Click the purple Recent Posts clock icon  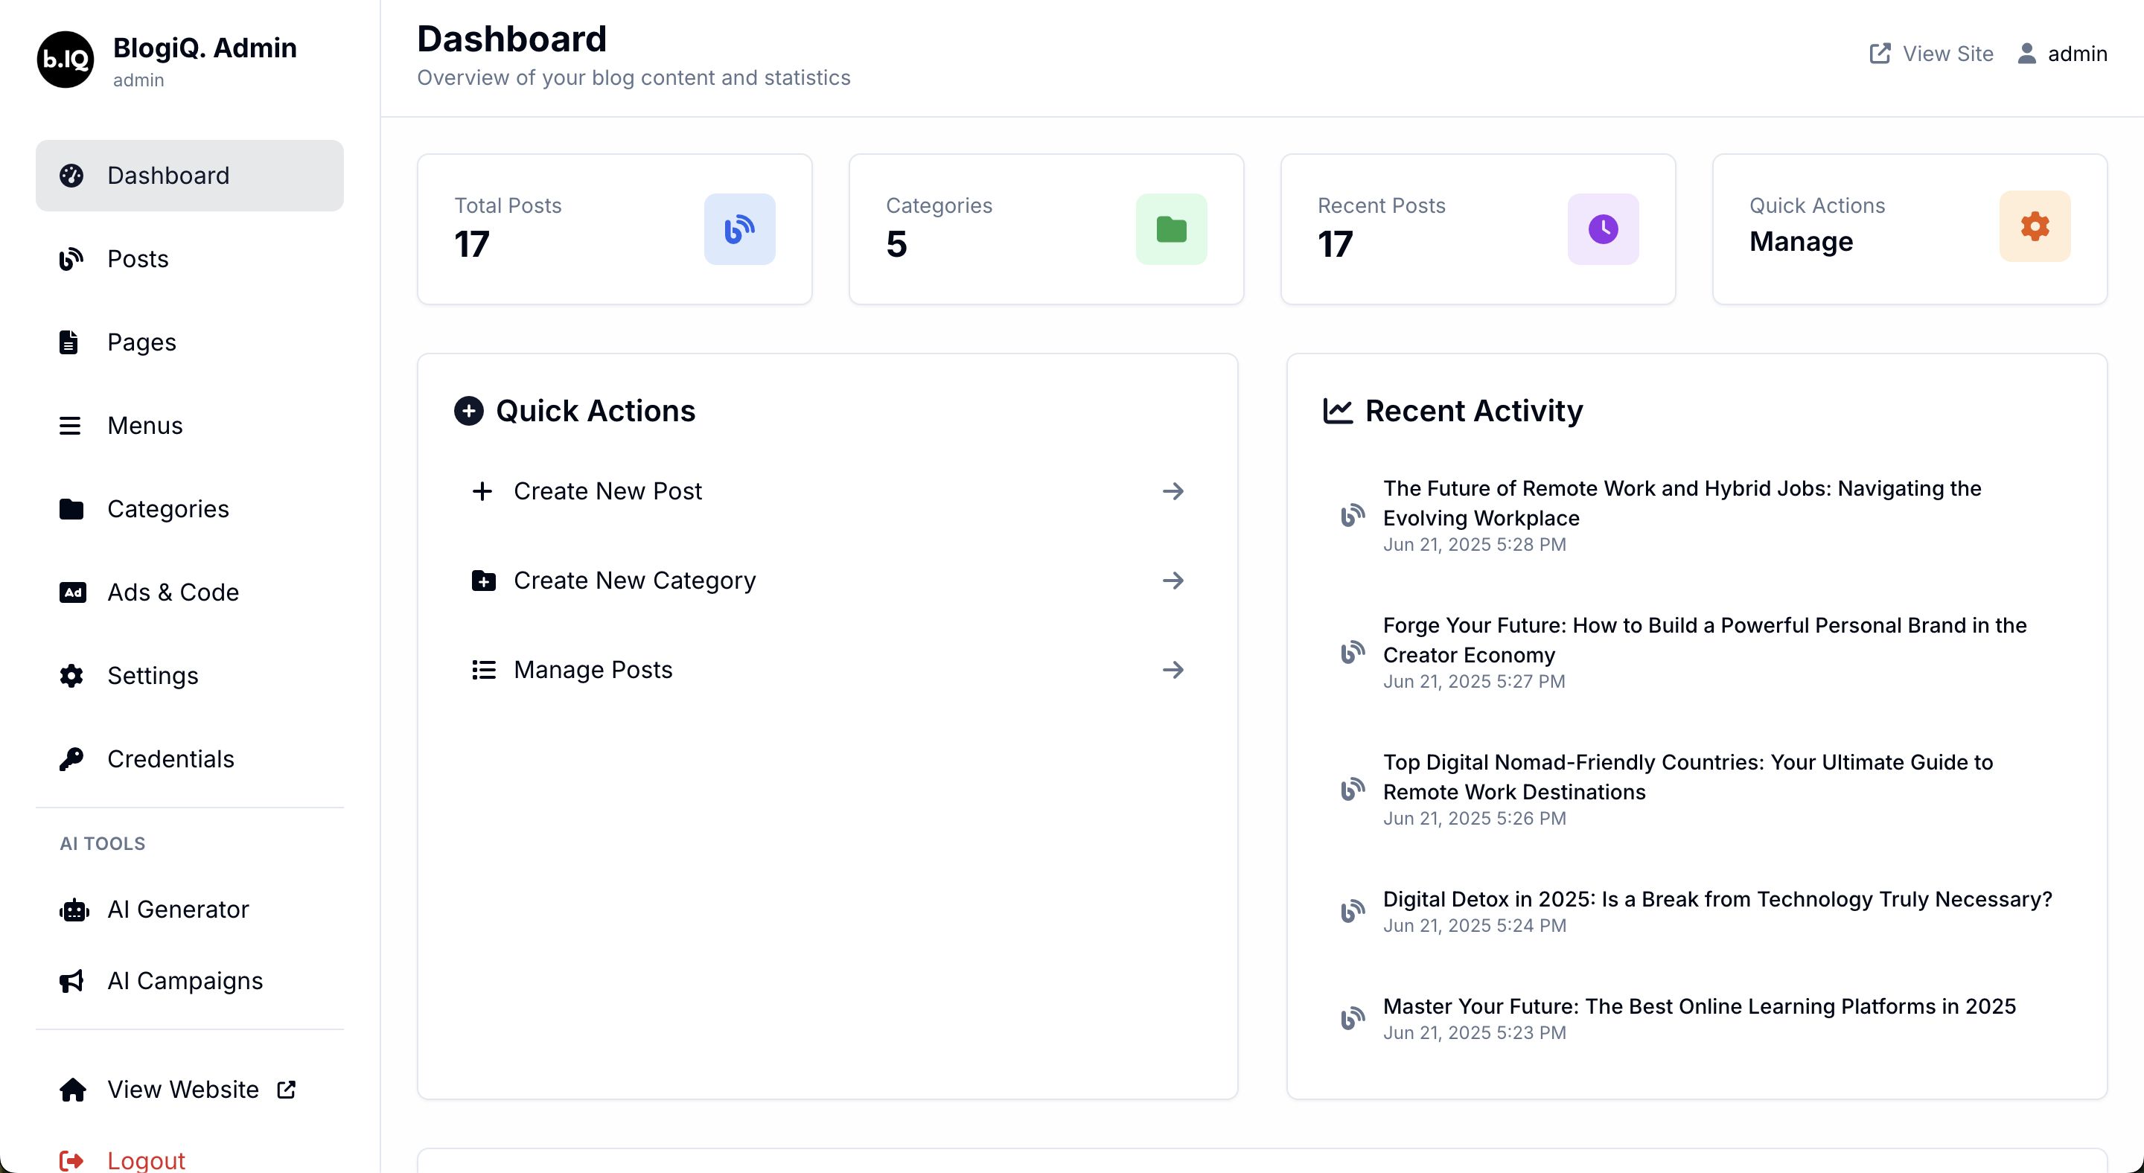(1602, 229)
